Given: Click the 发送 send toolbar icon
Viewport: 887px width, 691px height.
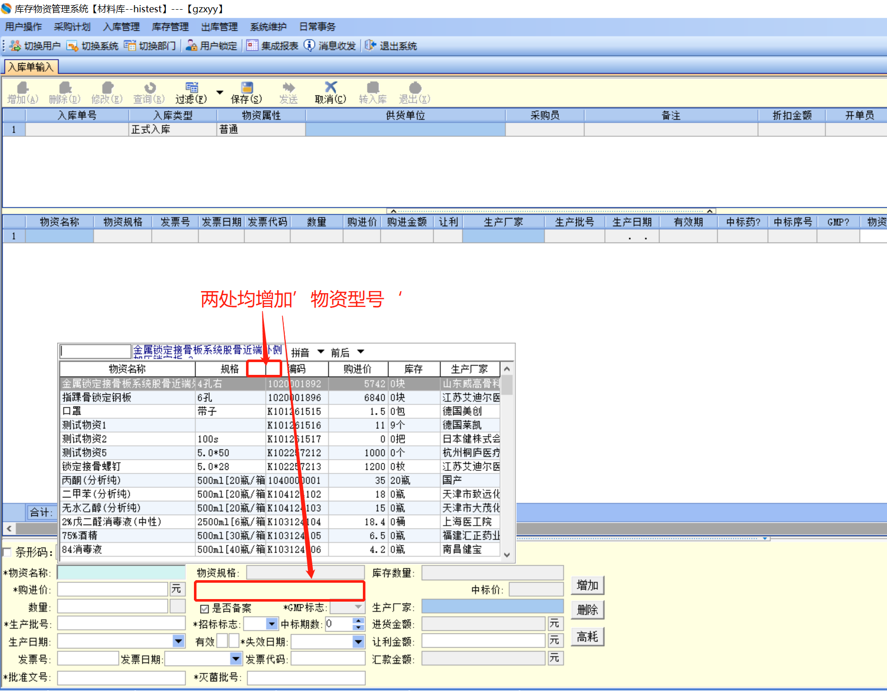Looking at the screenshot, I should click(289, 88).
